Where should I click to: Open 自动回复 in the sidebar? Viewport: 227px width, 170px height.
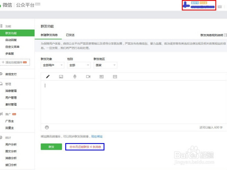pyautogui.click(x=11, y=40)
